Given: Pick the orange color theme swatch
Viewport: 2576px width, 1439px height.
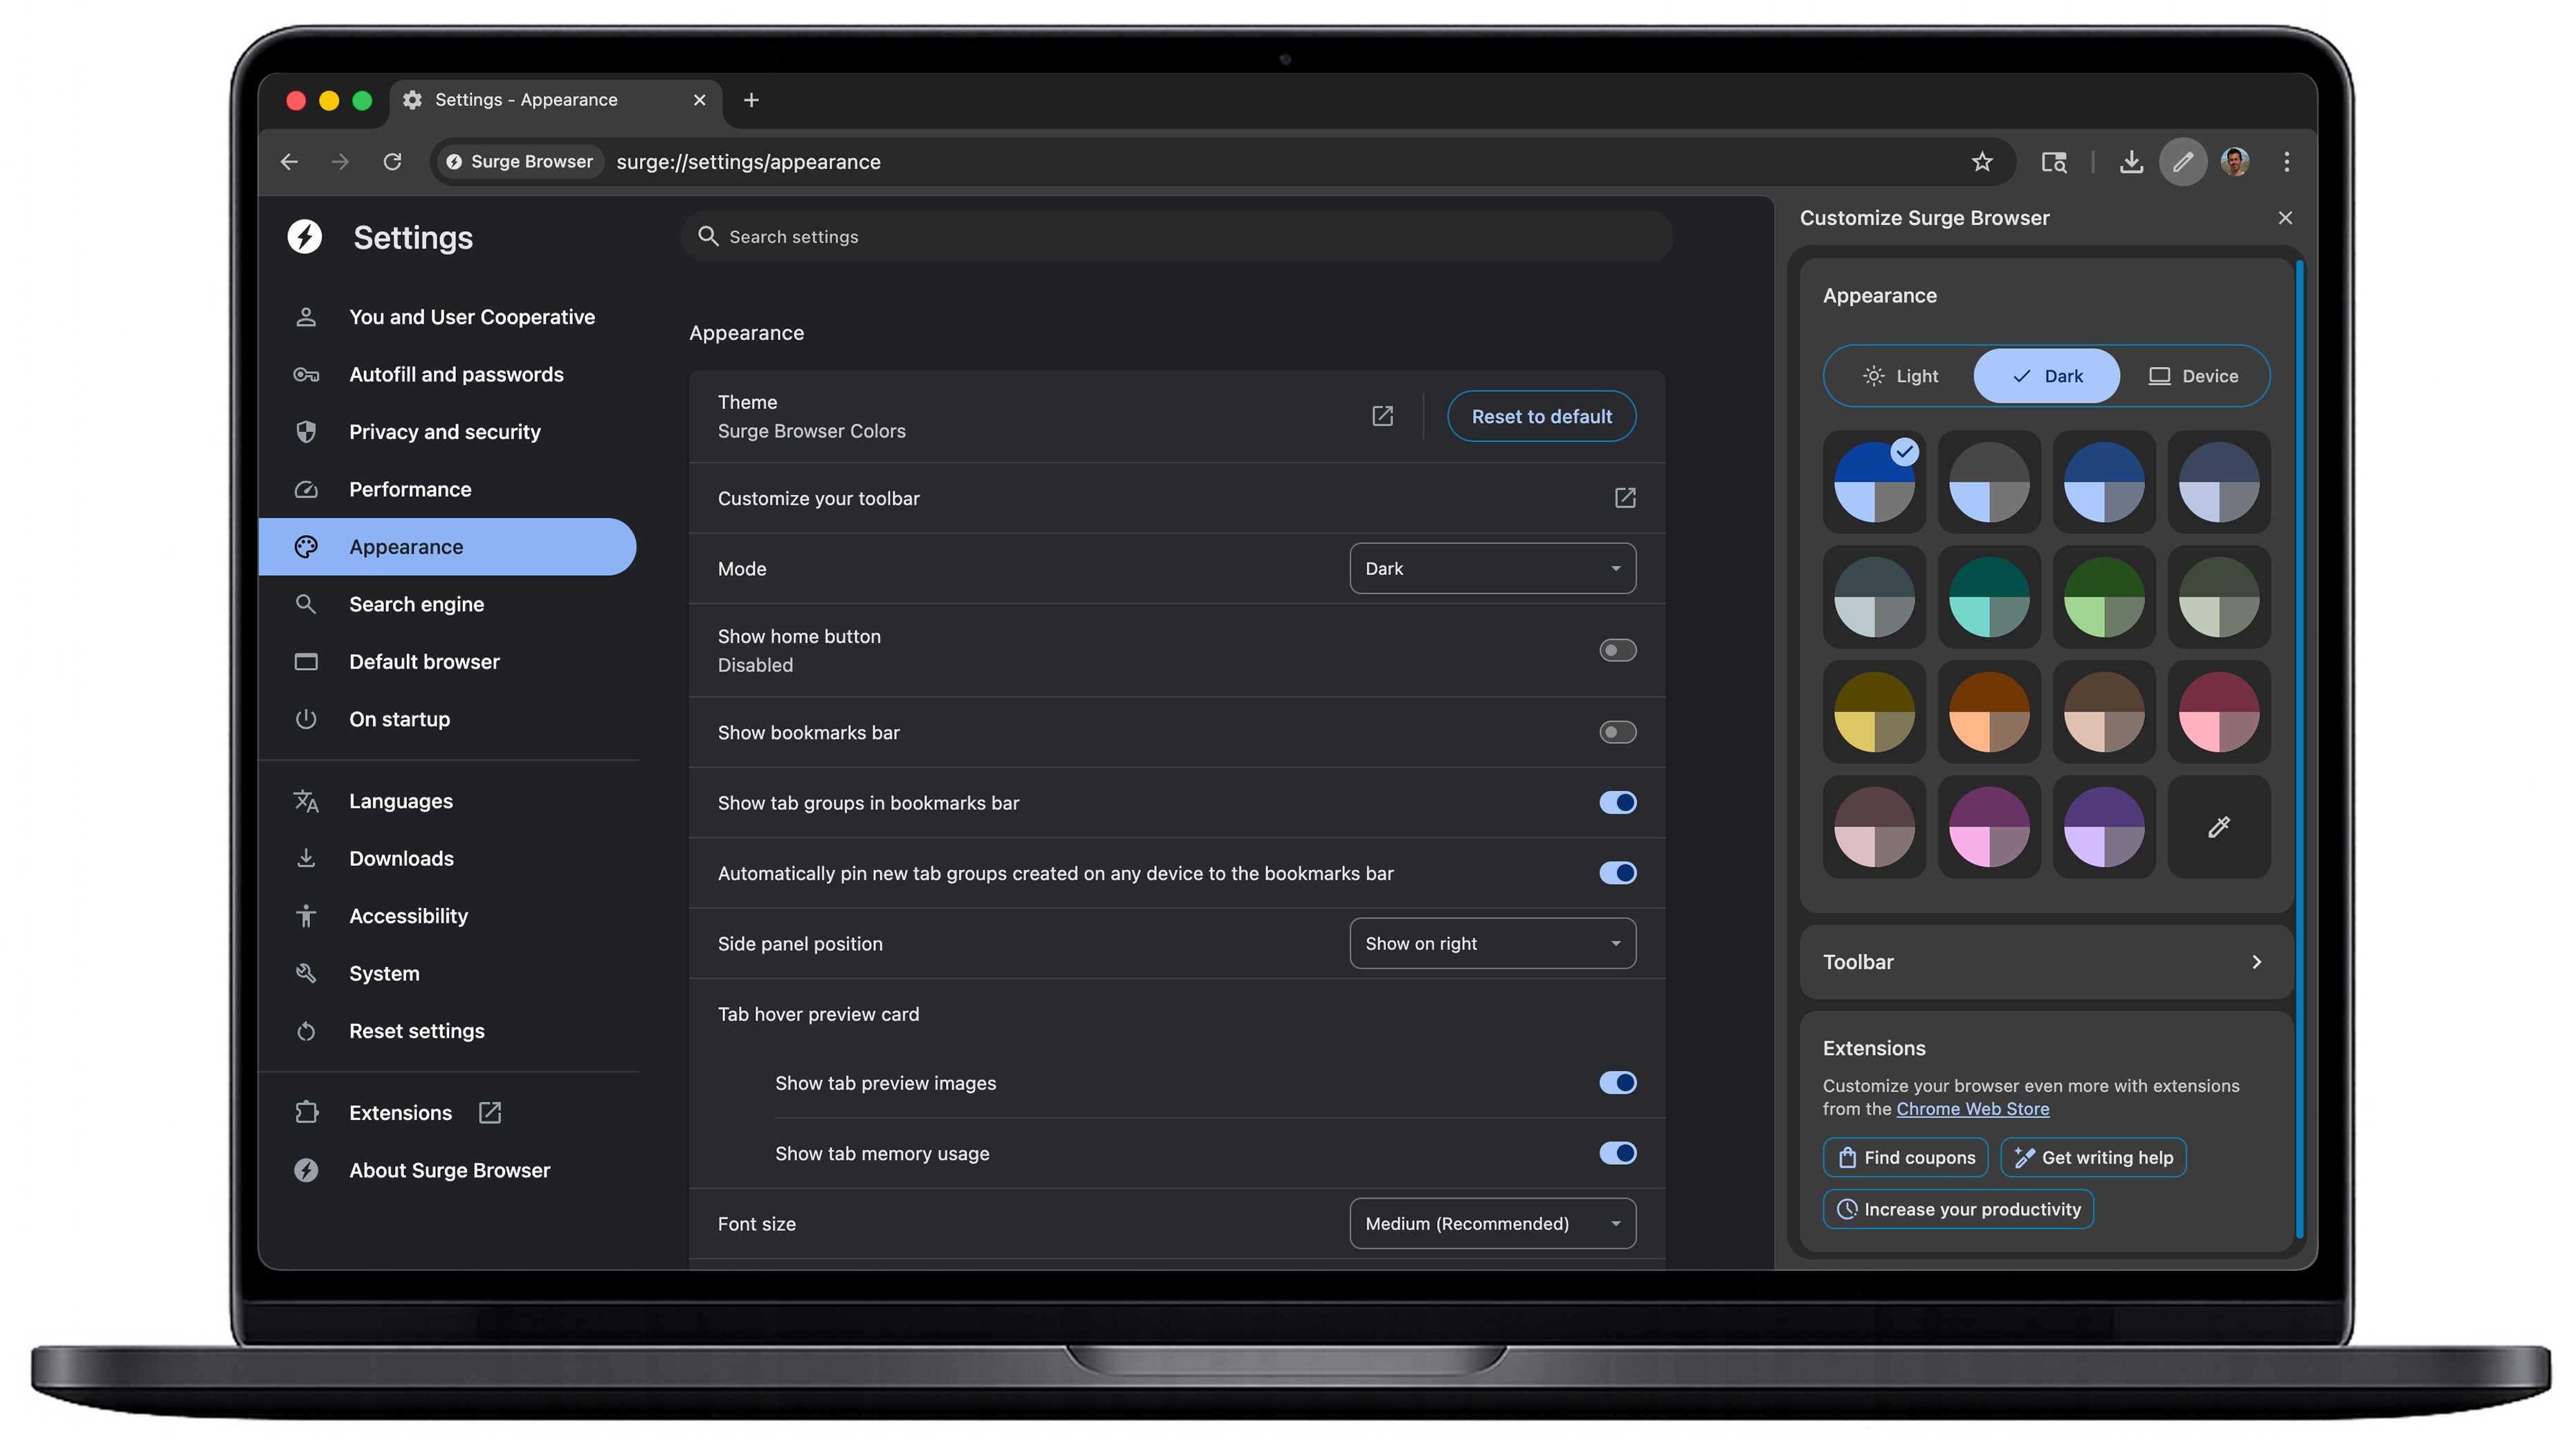Looking at the screenshot, I should [x=1989, y=712].
